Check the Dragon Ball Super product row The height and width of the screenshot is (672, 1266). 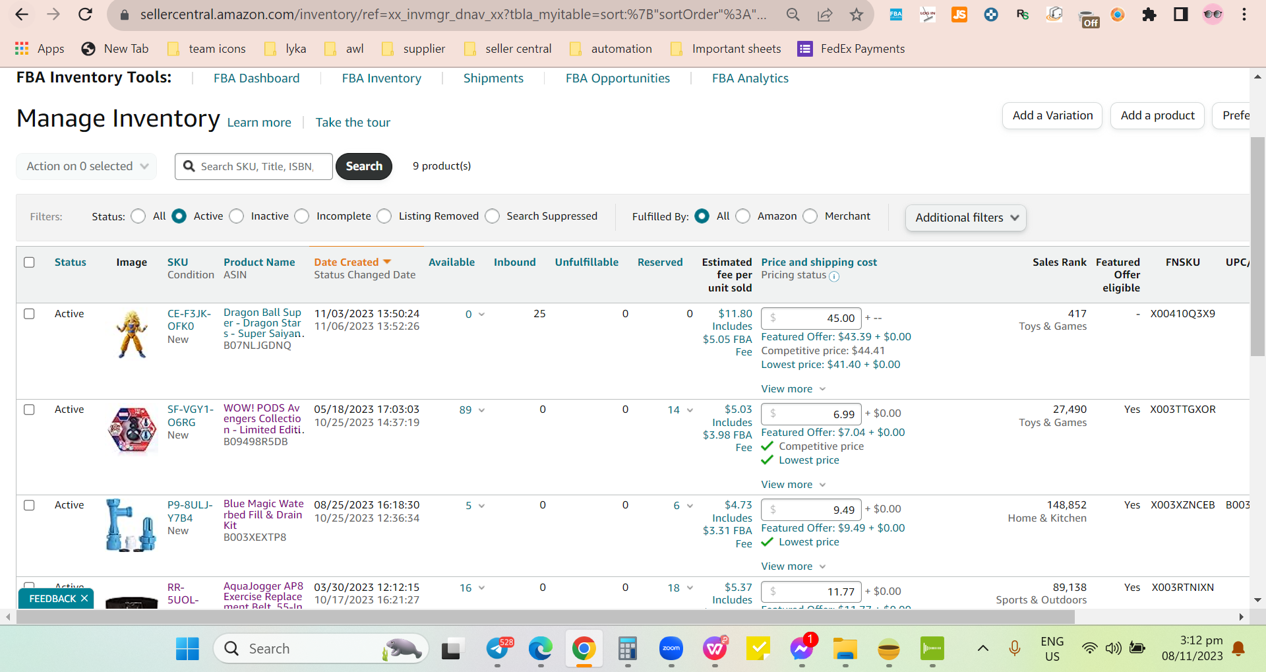(x=29, y=314)
